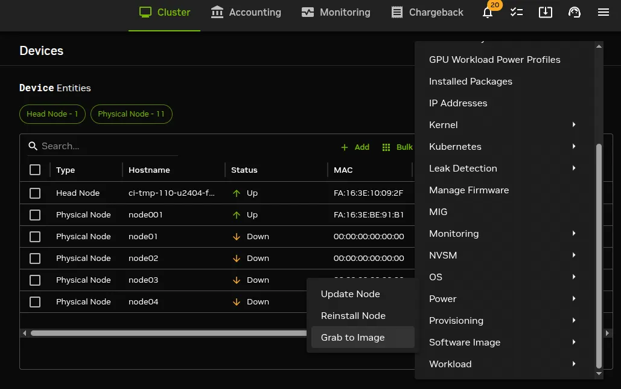
Task: Filter by Head Node - 1 chip
Action: (x=53, y=114)
